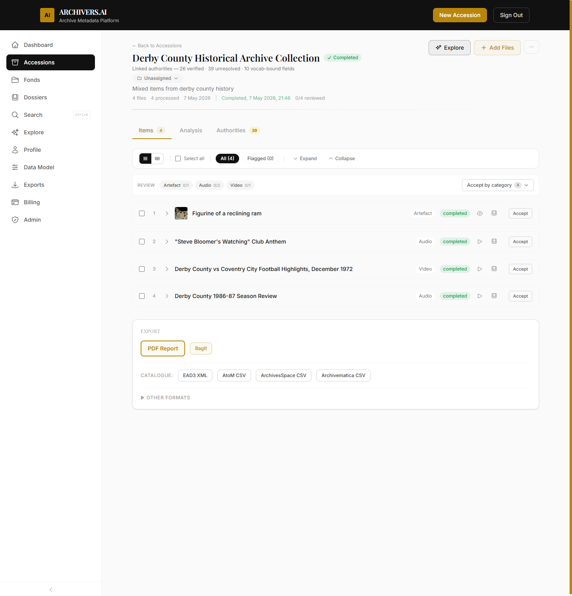Export catalogue as ArchivesSpace CSV
The width and height of the screenshot is (572, 596).
tap(284, 375)
